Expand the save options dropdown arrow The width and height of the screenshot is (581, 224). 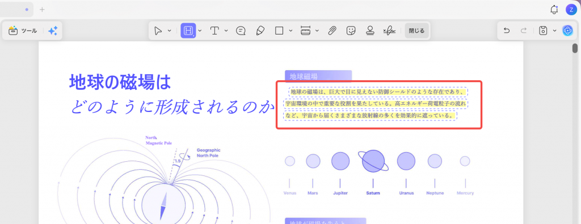point(555,31)
